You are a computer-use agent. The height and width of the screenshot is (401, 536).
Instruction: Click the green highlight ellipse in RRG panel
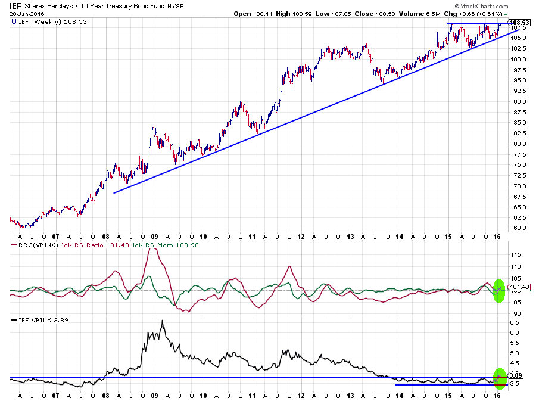pos(499,290)
